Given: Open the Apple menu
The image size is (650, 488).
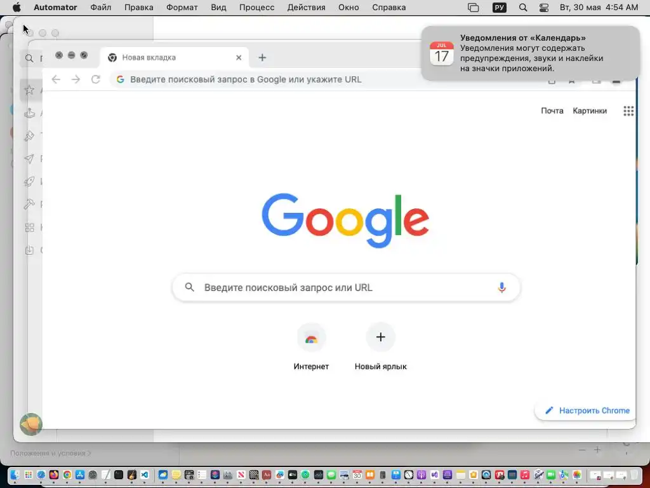Looking at the screenshot, I should pyautogui.click(x=17, y=8).
